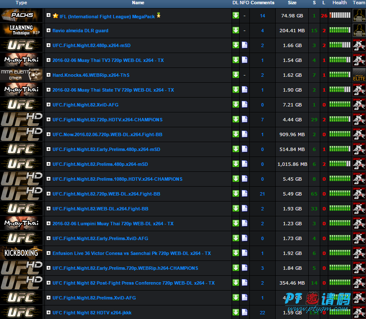Download UFC.Fight.Night.82.Prelims.480p torrent

(235, 164)
